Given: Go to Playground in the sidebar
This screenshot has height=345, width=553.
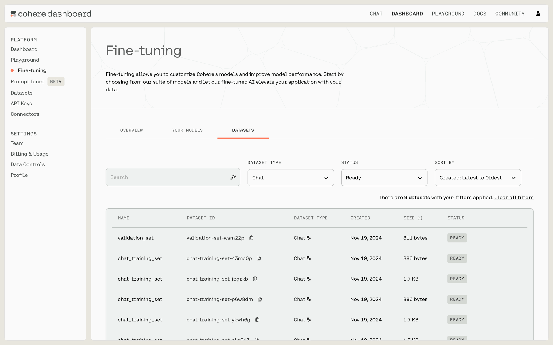Looking at the screenshot, I should click(25, 60).
